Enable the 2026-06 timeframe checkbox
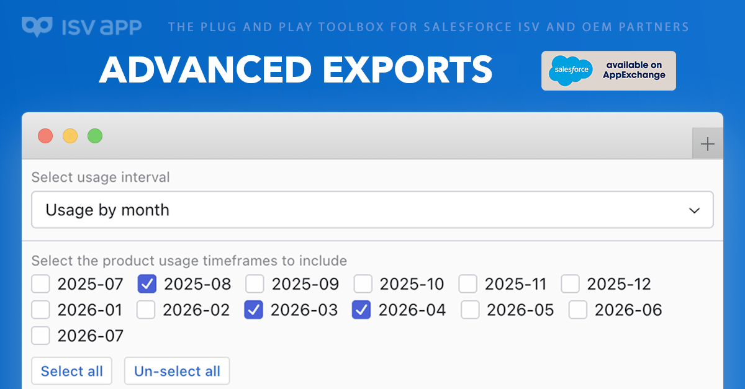The image size is (745, 389). pos(578,310)
